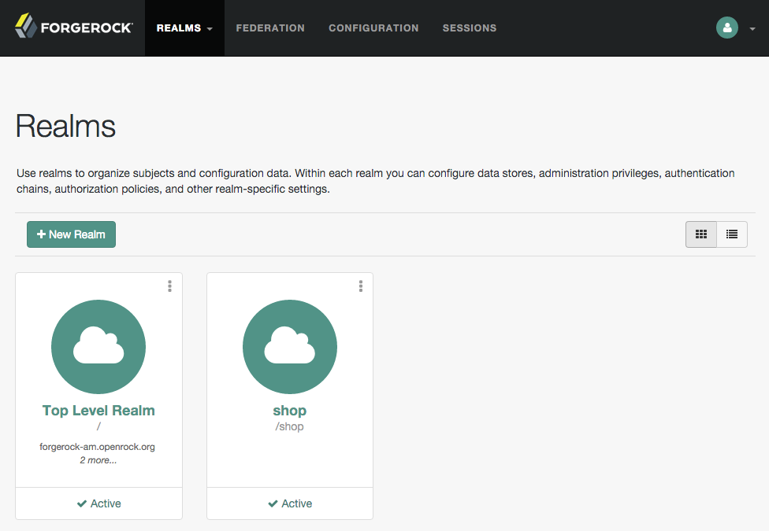Open the Configuration tab

pos(373,28)
